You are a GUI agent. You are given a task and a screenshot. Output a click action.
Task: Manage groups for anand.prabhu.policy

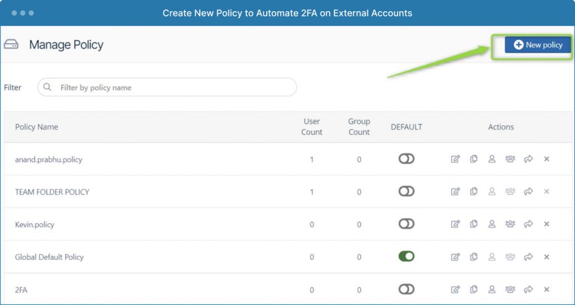(510, 159)
